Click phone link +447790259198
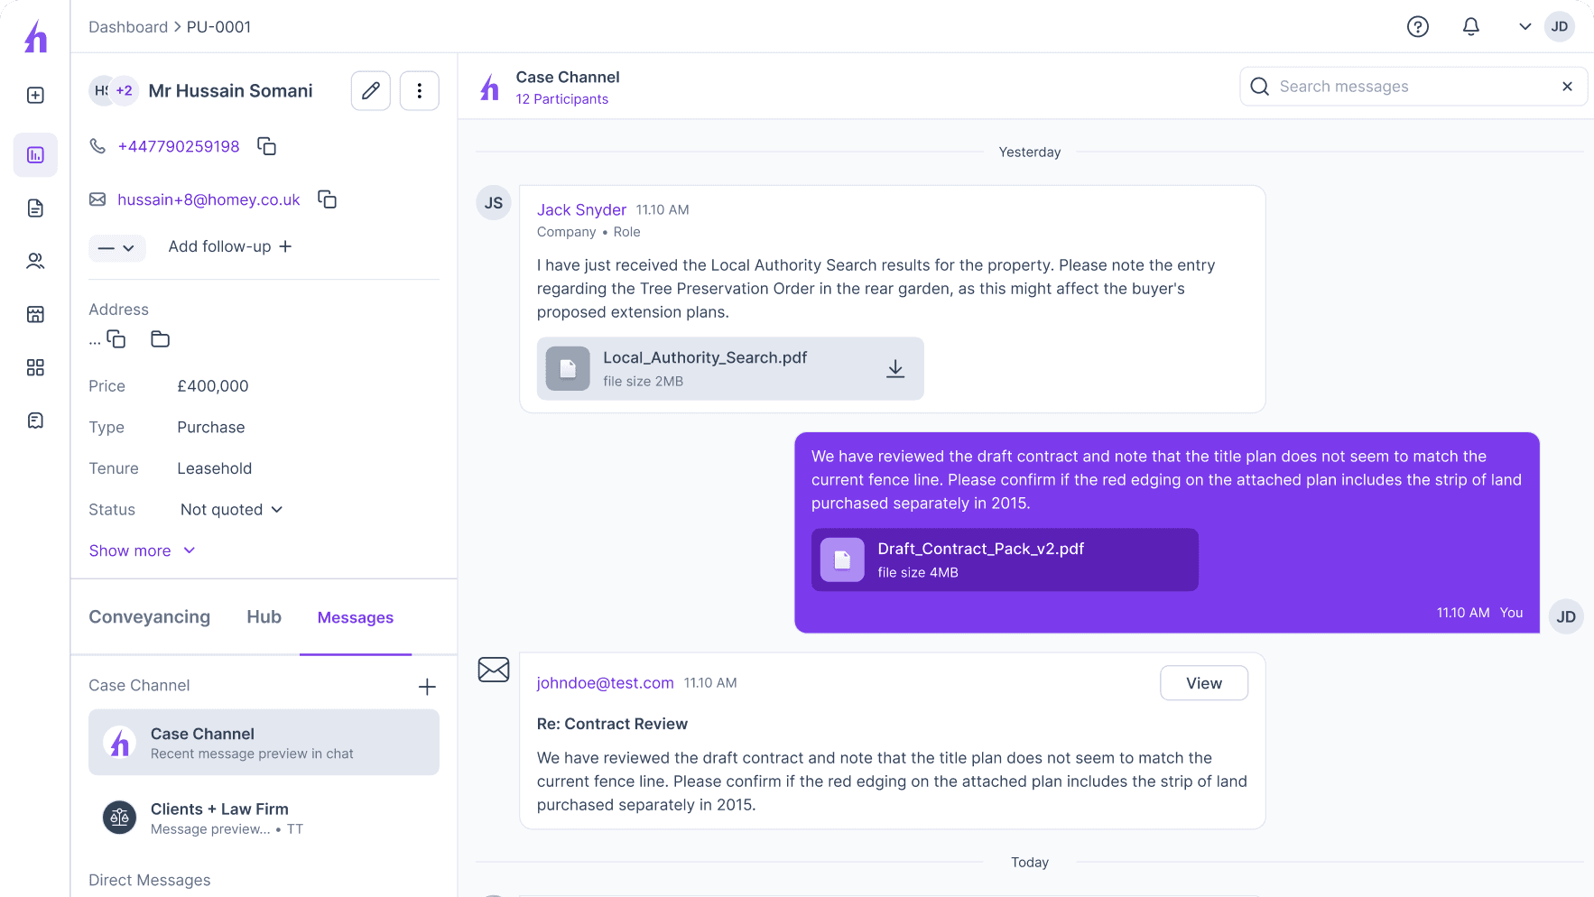The height and width of the screenshot is (897, 1594). [x=179, y=146]
